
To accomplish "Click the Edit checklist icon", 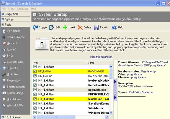I will [x=52, y=27].
